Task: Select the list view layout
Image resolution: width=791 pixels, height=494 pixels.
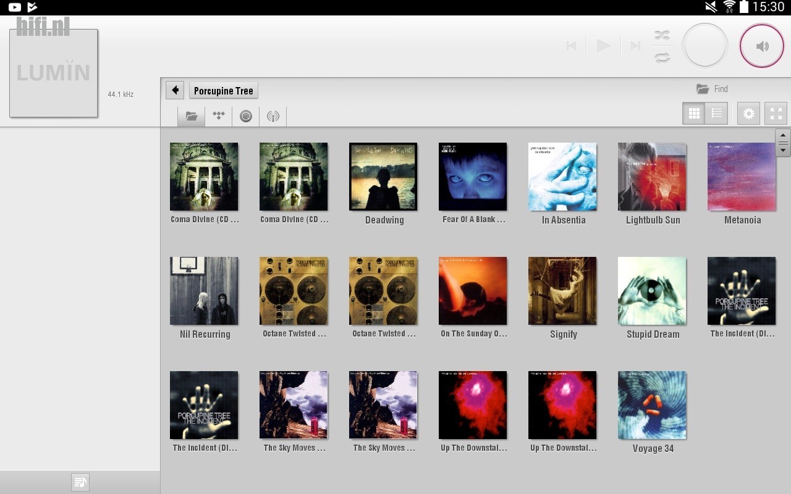Action: pyautogui.click(x=717, y=114)
